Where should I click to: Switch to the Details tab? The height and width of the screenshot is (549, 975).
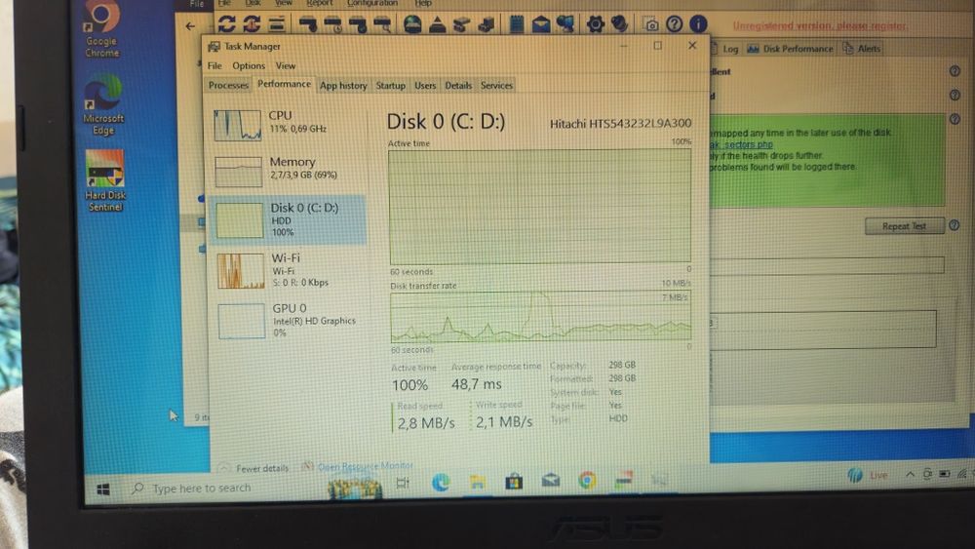click(458, 86)
